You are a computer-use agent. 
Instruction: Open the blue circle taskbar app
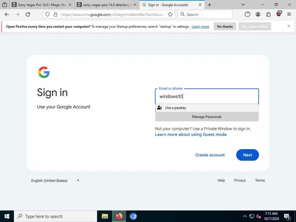click(133, 216)
